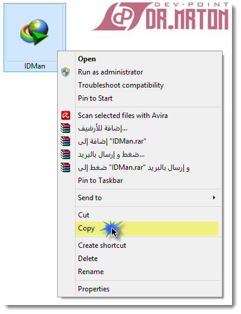
Task: Select Troubleshoot compatibility
Action: (x=121, y=85)
